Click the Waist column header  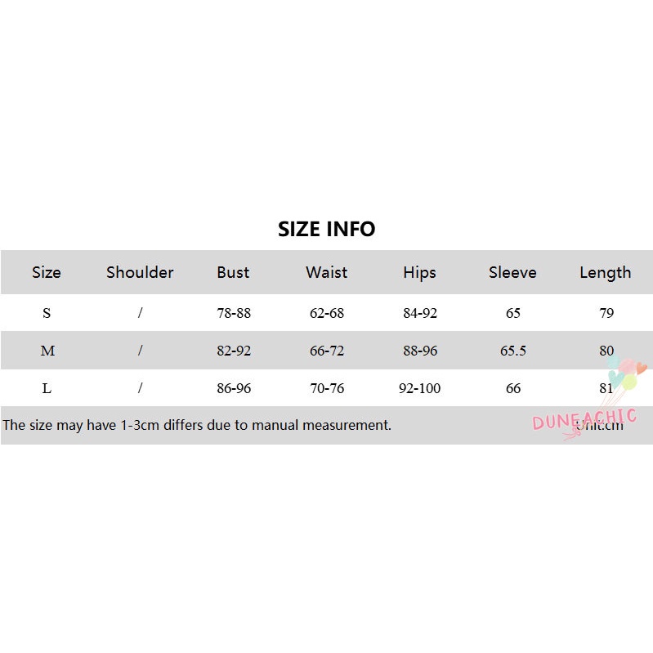coord(326,272)
